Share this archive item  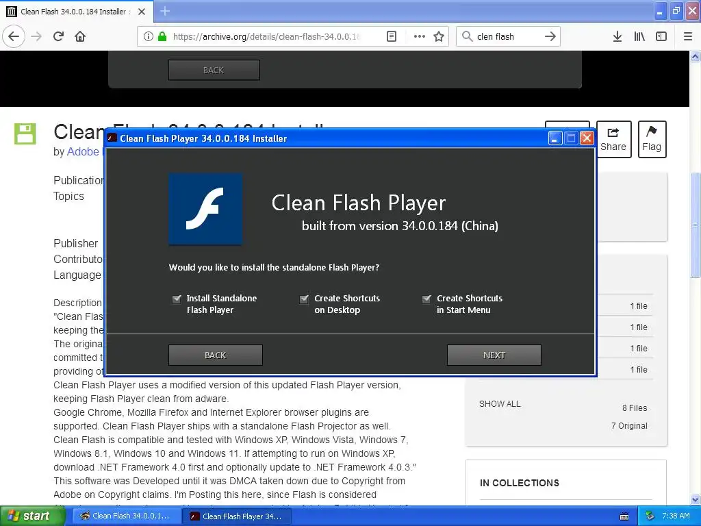[x=613, y=139]
